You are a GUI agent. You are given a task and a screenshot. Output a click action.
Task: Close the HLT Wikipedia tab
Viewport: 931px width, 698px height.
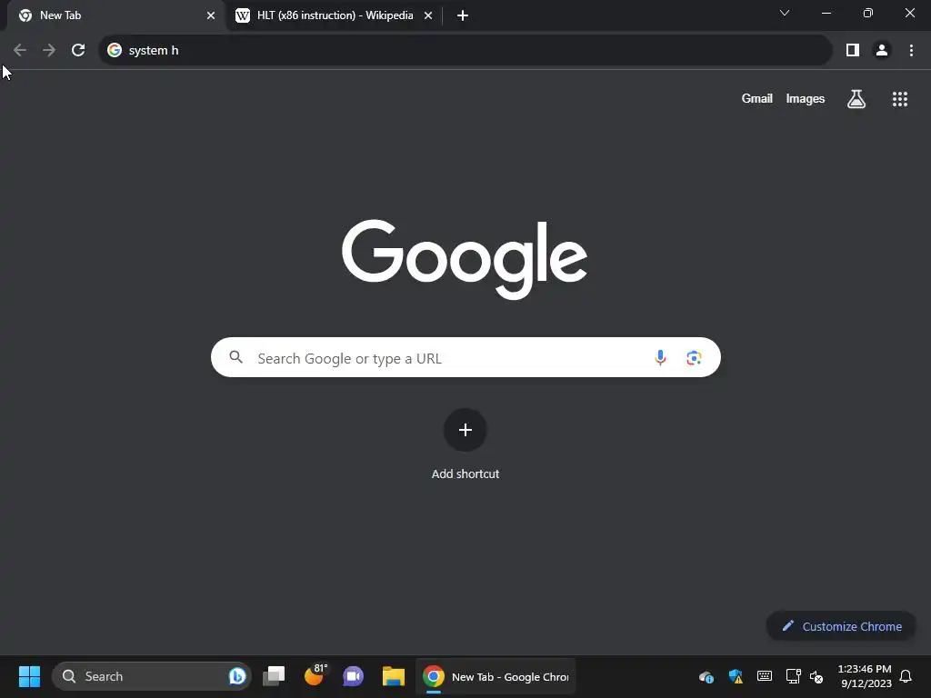[428, 15]
